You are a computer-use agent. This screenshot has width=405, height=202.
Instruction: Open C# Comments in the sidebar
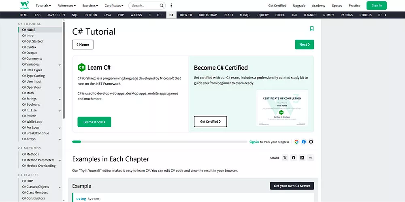click(32, 59)
